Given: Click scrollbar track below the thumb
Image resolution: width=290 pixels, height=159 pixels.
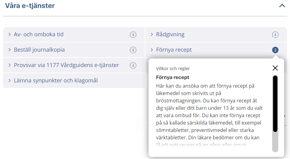Looking at the screenshot, I should 275,142.
